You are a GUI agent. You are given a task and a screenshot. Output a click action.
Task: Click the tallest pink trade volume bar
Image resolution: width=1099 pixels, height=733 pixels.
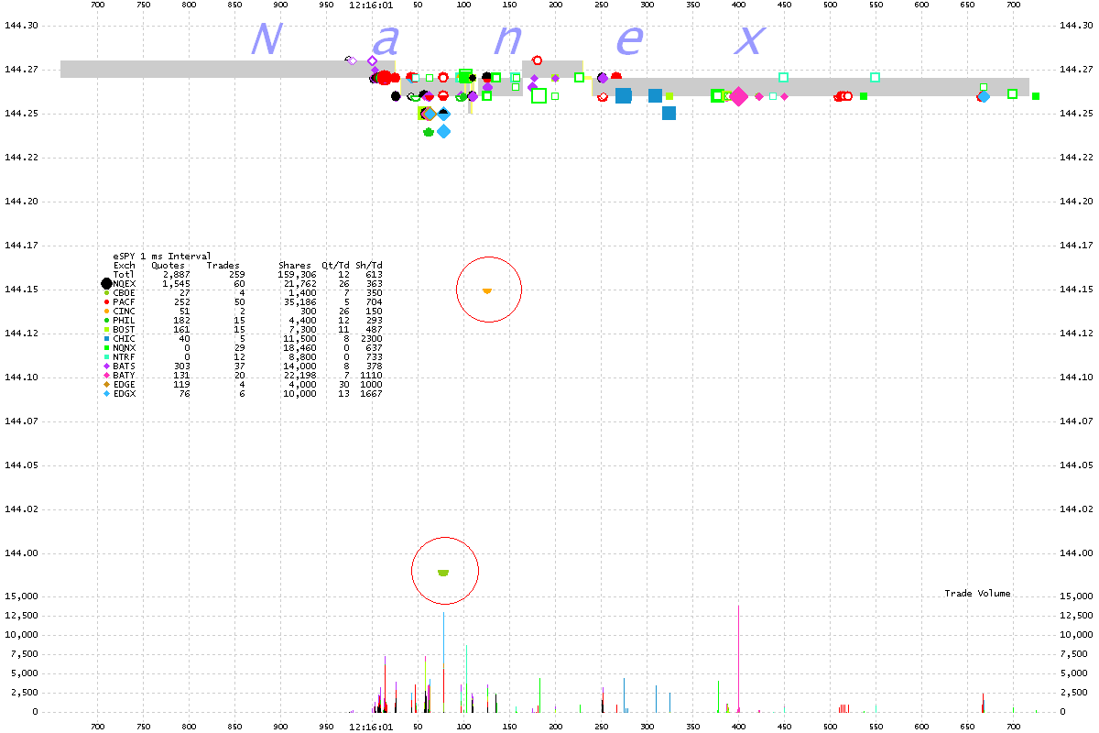(x=738, y=659)
